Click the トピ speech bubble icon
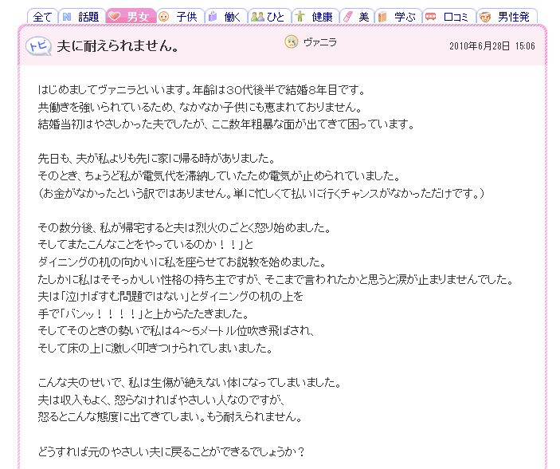560x469 pixels. coord(38,46)
